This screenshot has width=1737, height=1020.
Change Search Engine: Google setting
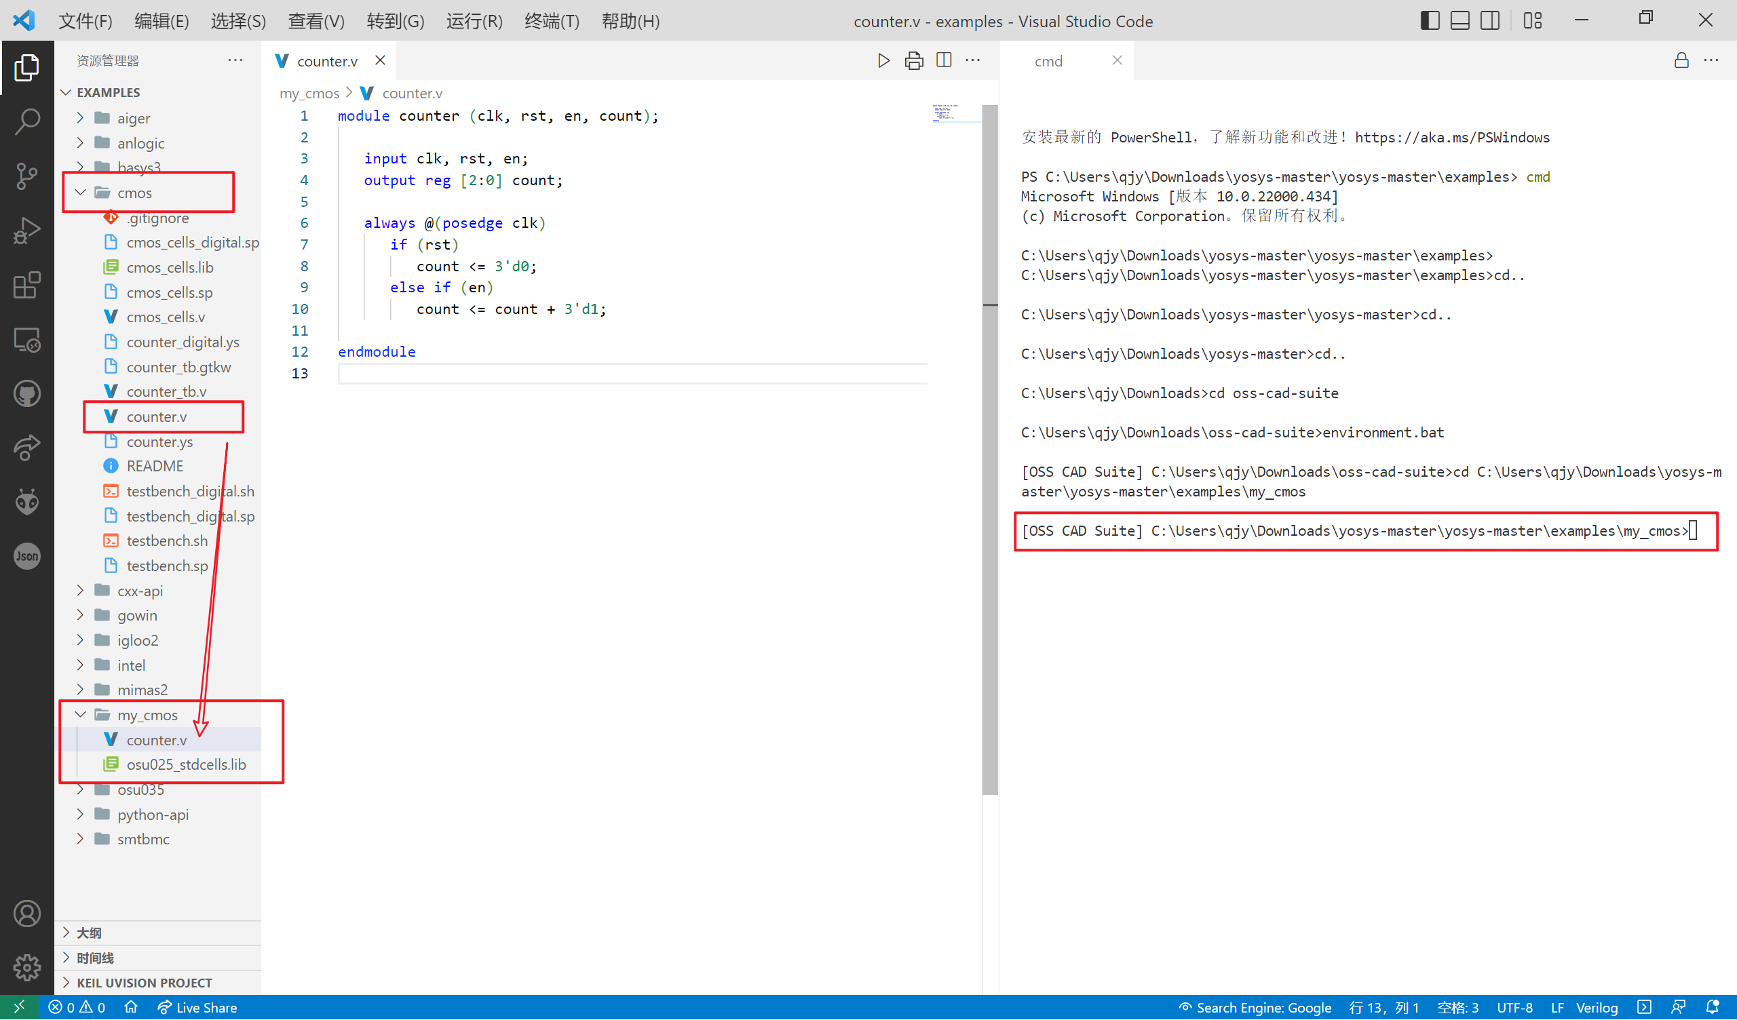click(x=1255, y=1008)
